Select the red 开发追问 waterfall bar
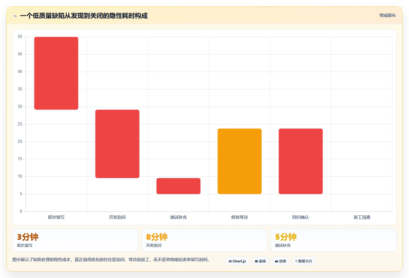The height and width of the screenshot is (278, 409). (x=117, y=144)
